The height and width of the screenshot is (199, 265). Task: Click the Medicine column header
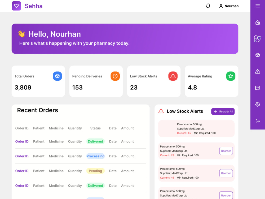pyautogui.click(x=56, y=128)
